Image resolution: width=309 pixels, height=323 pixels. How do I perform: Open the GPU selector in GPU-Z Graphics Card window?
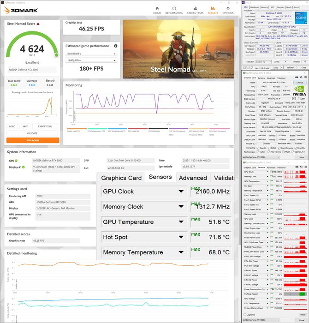click(x=261, y=157)
